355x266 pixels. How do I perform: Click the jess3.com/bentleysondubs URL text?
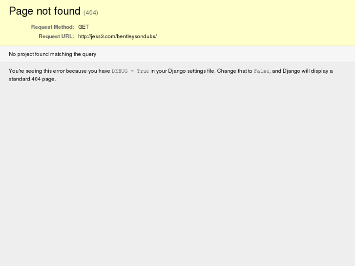[118, 36]
